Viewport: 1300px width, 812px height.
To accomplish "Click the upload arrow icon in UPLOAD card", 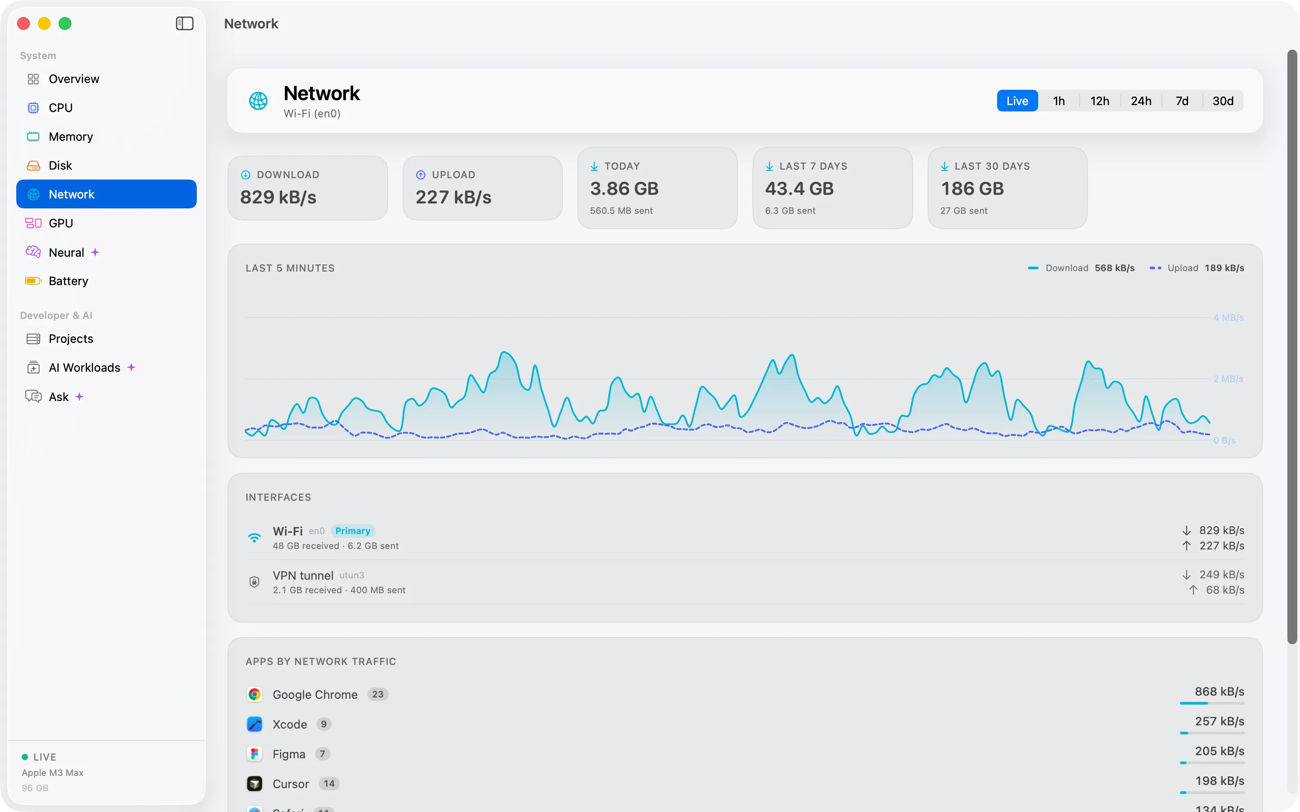I will point(421,175).
